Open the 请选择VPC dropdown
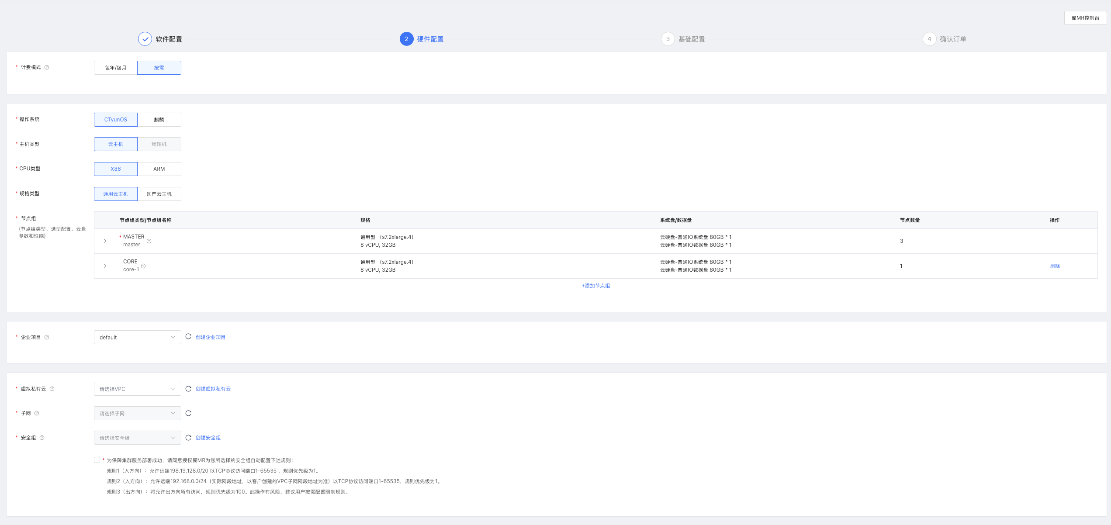1111x525 pixels. point(137,389)
